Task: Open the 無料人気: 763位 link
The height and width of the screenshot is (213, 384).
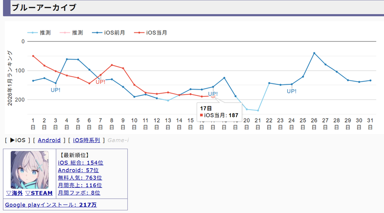Action: coord(80,178)
